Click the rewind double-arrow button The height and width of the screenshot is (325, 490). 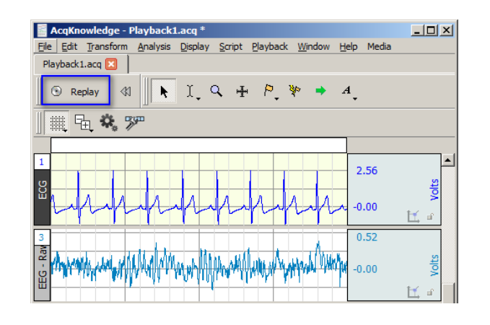pyautogui.click(x=126, y=92)
